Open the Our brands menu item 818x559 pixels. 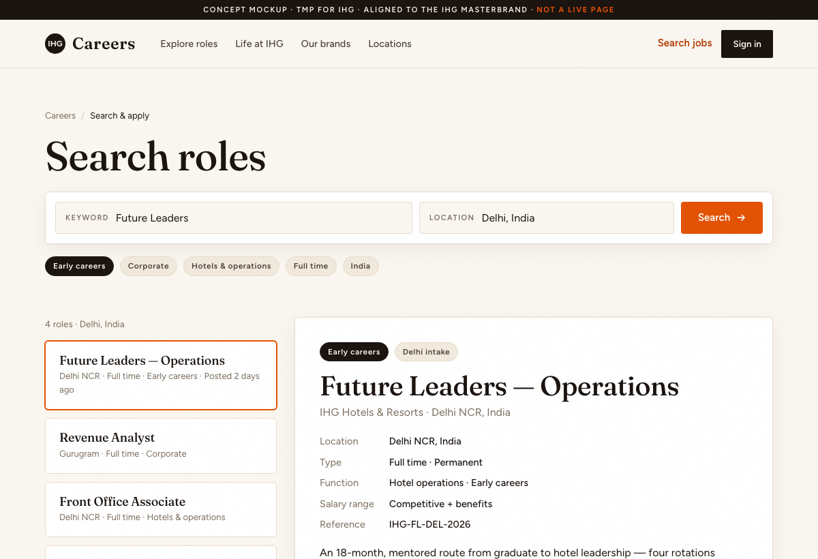[x=326, y=44]
